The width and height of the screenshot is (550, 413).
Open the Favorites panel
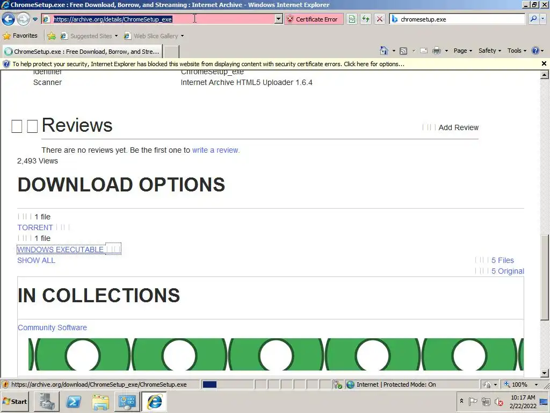click(20, 36)
